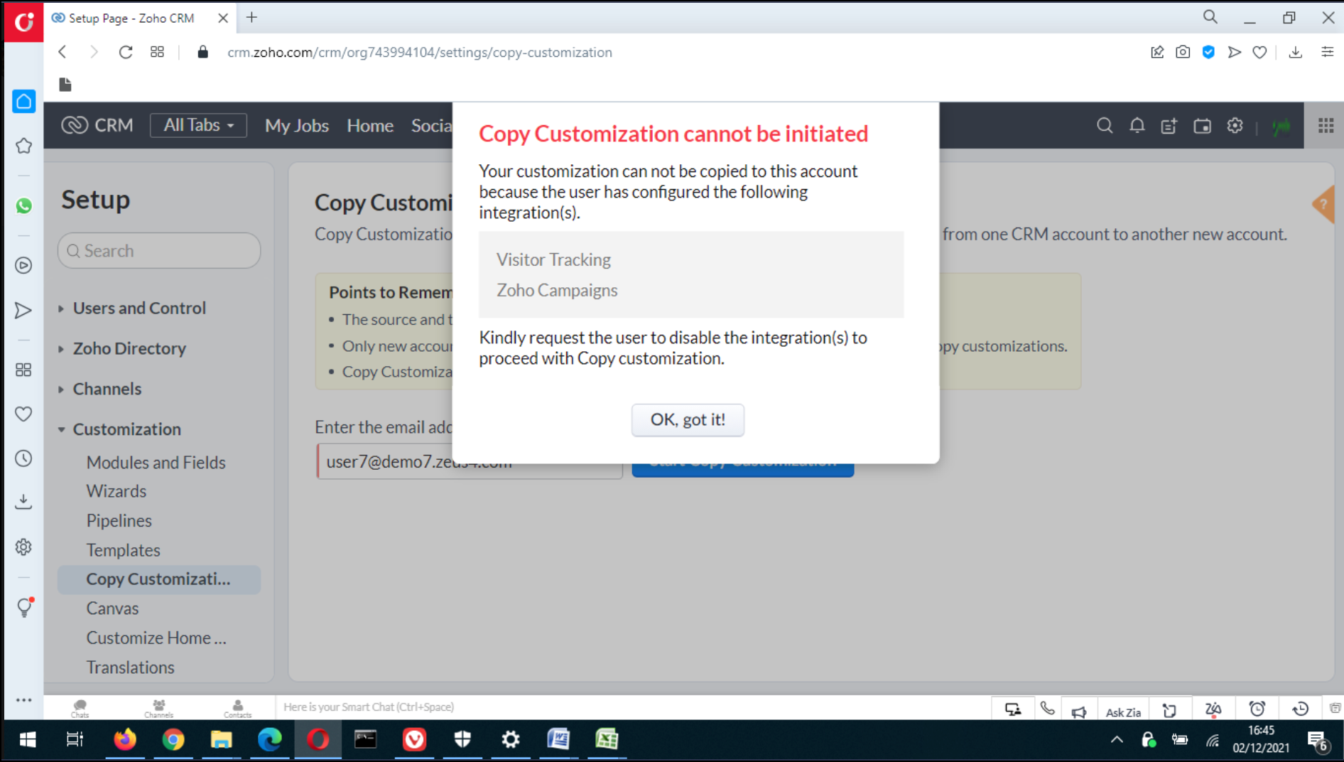Open the CRM search icon
This screenshot has height=762, width=1344.
pos(1105,126)
